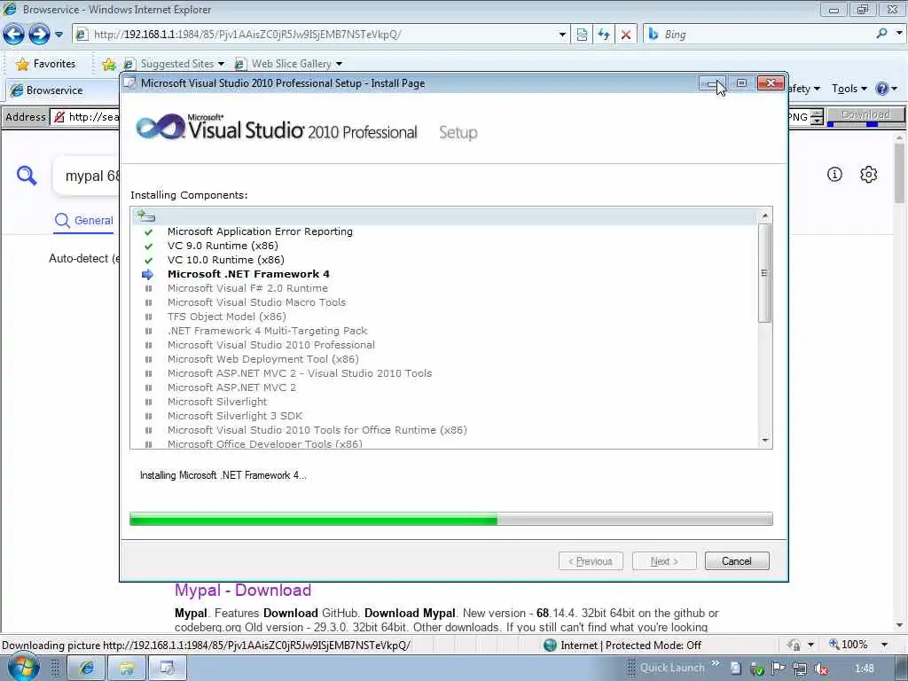908x681 pixels.
Task: Click the search magnifier beside Bing box
Action: coord(882,34)
